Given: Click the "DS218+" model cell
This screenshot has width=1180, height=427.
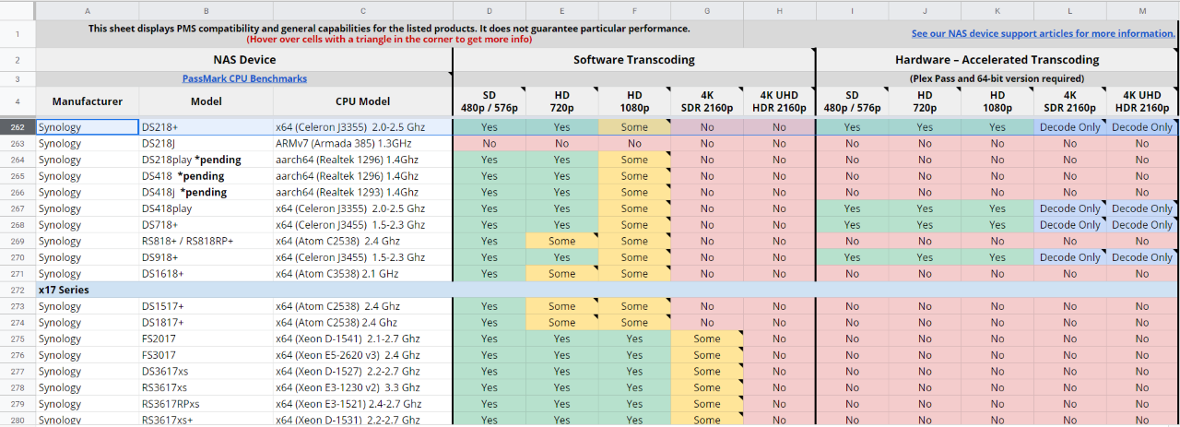Looking at the screenshot, I should 206,127.
